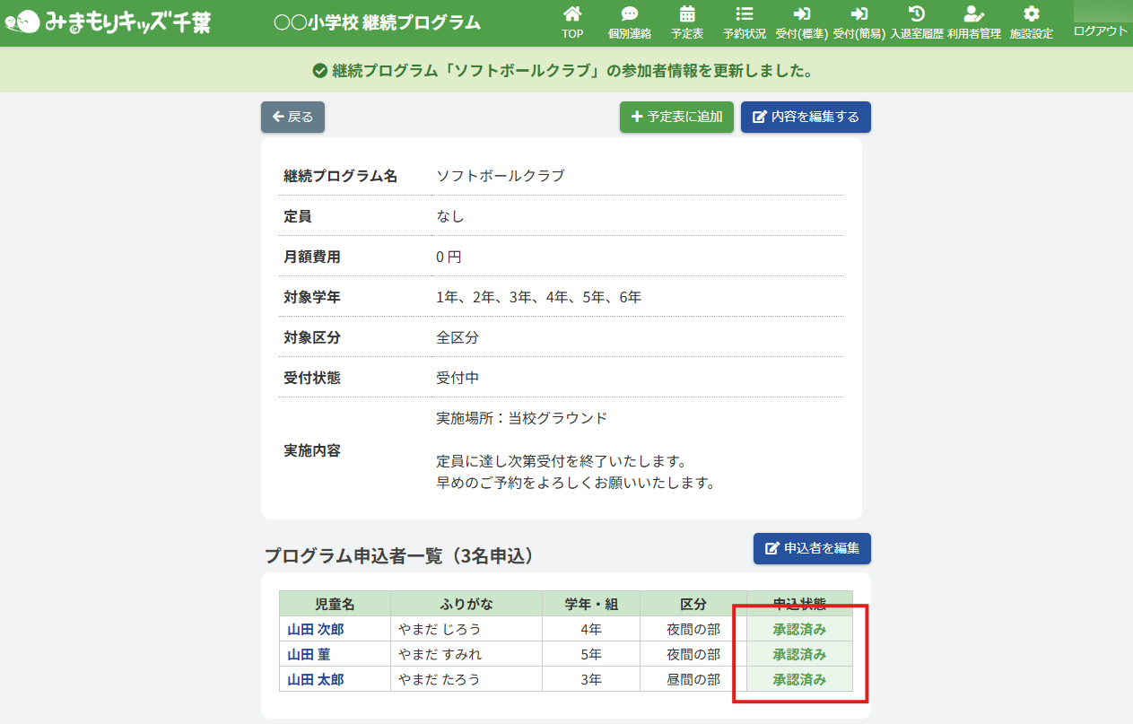This screenshot has width=1133, height=724.
Task: Click 予定表に追加 button
Action: click(x=676, y=117)
